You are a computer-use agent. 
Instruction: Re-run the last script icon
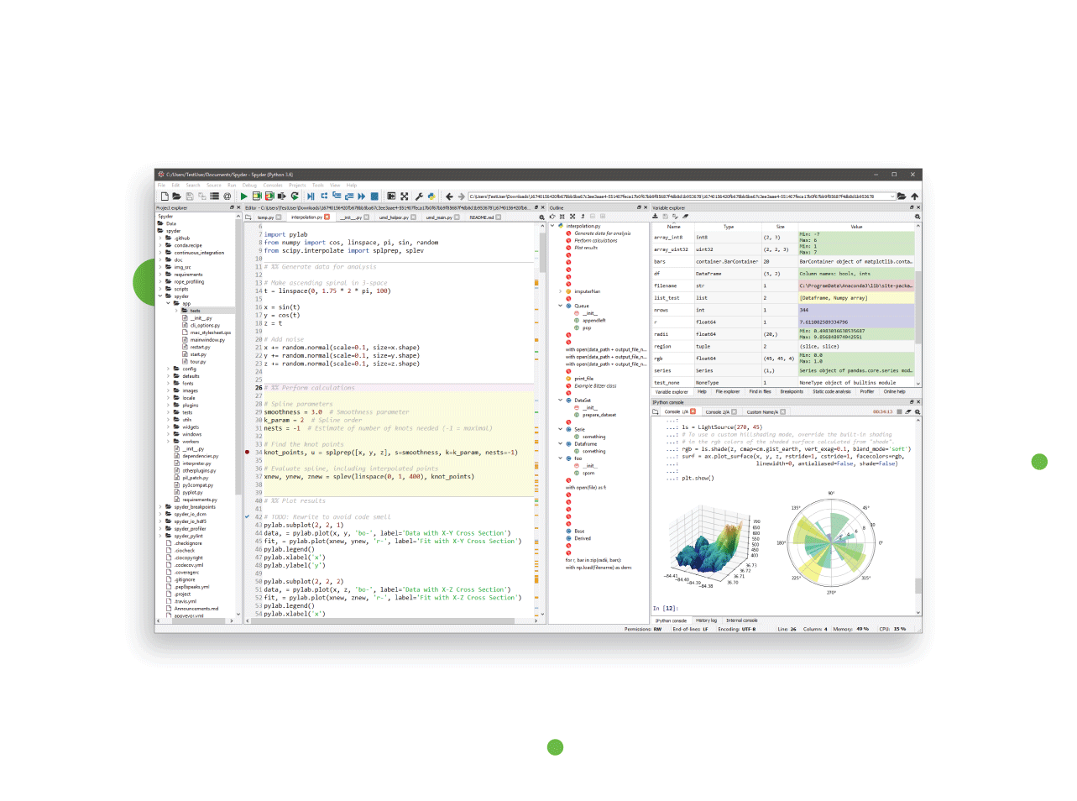[x=295, y=196]
